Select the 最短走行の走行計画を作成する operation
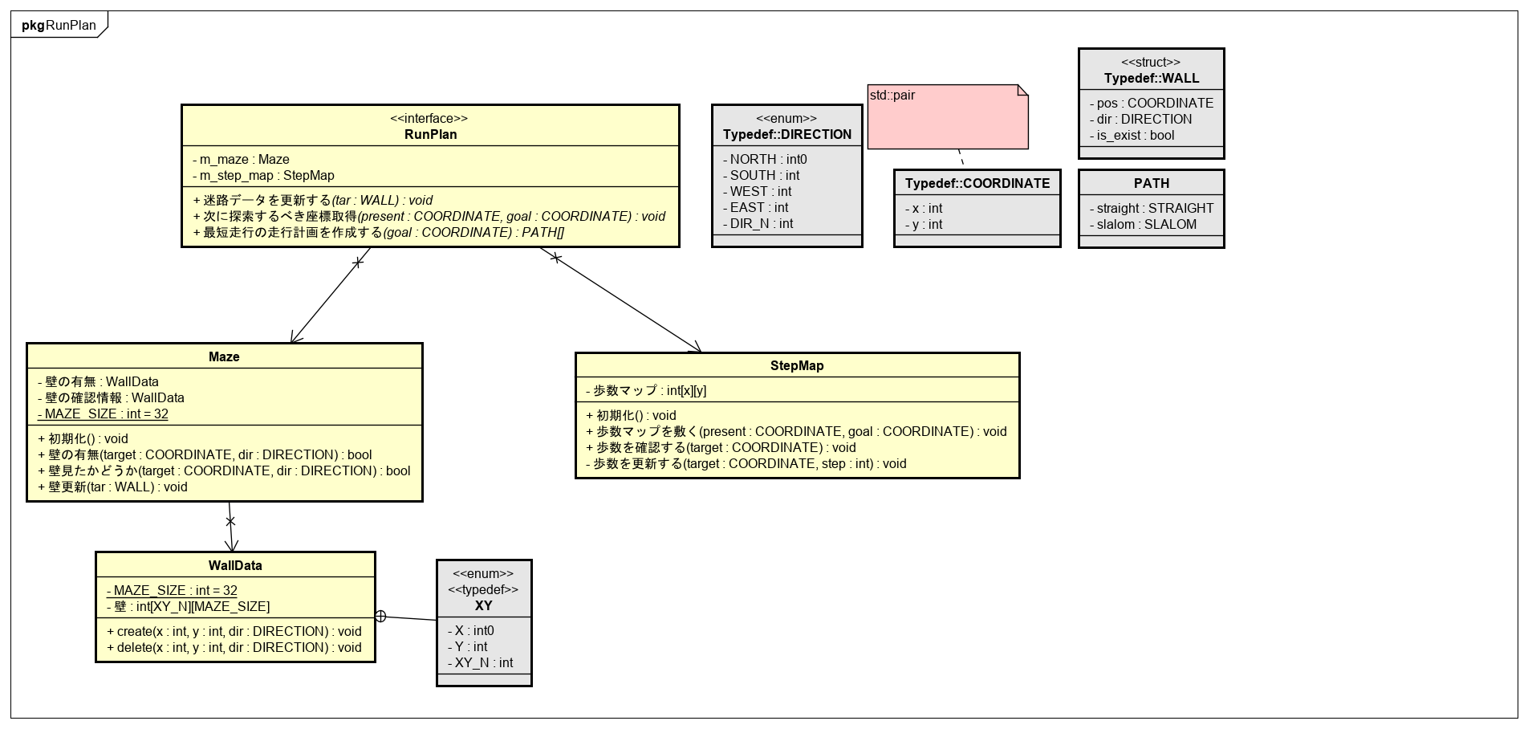The height and width of the screenshot is (729, 1528). 378,232
